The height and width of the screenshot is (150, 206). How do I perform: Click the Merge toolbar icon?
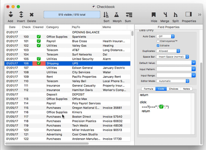pos(165,15)
